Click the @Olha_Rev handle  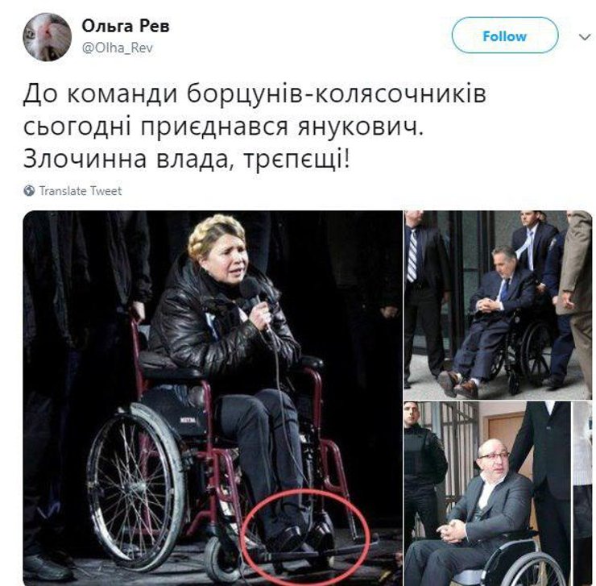(118, 48)
